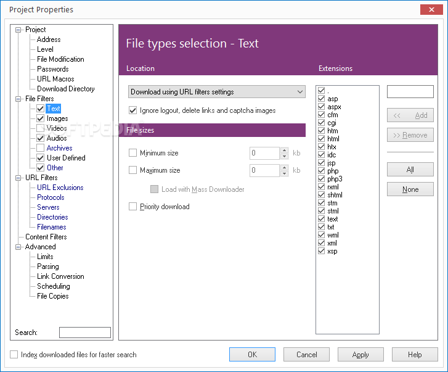Click the Search input field
Viewport: 448px width, 372px height.
[x=84, y=333]
